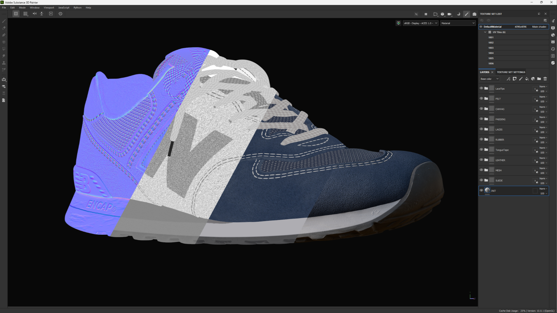Open the Export textures icon in left toolbar
This screenshot has height=313, width=557.
point(4,79)
